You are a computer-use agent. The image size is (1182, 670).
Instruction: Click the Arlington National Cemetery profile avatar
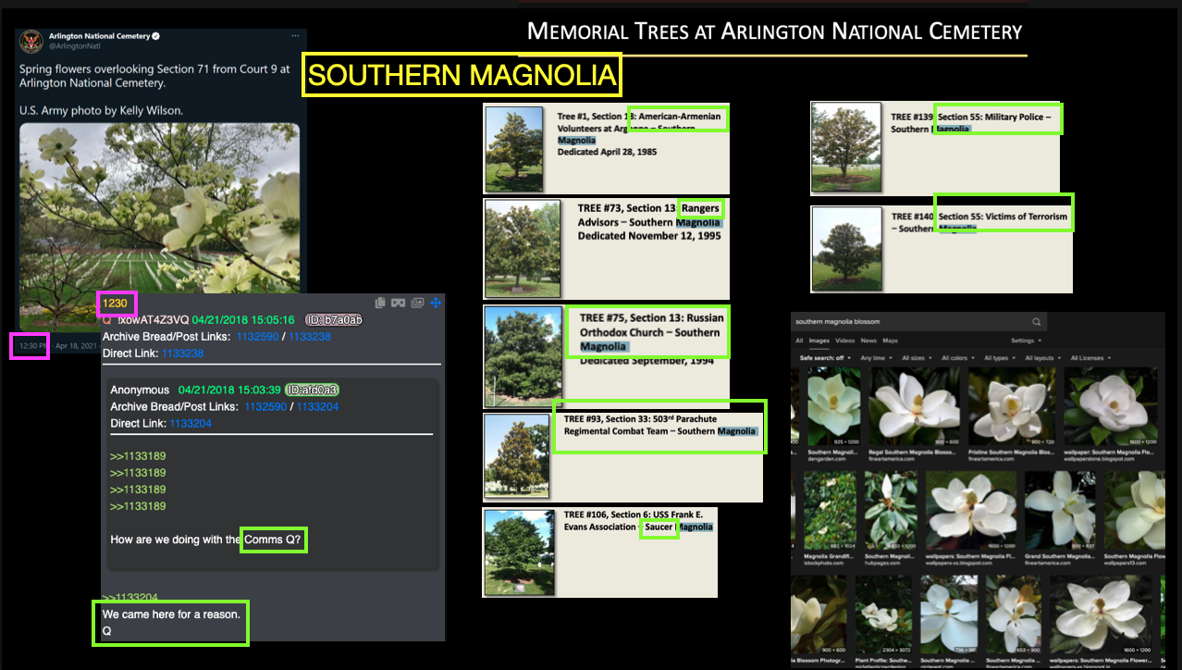click(31, 41)
